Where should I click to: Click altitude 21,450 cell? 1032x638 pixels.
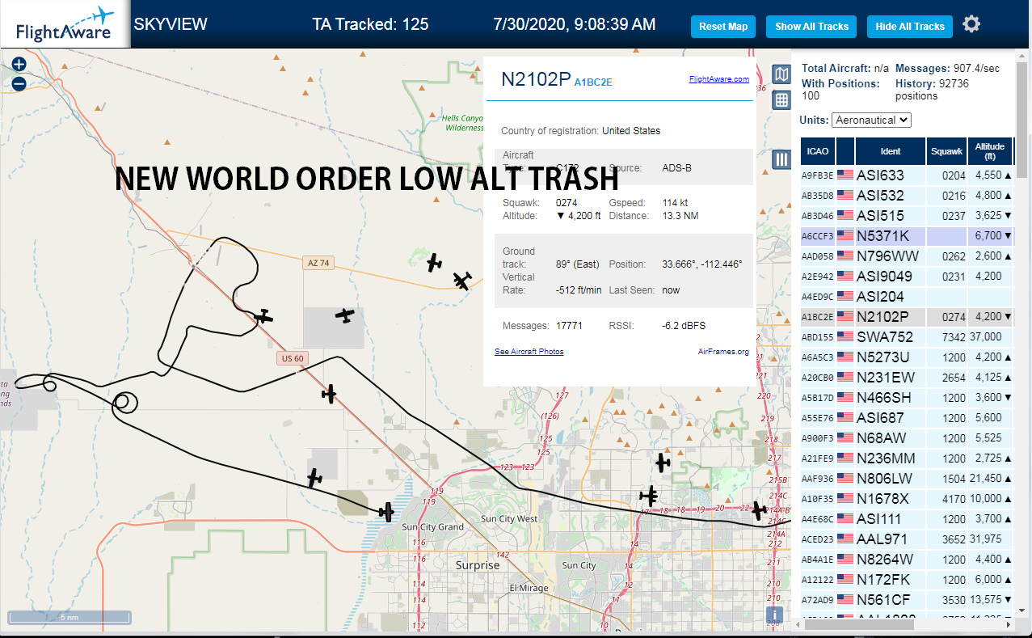988,478
